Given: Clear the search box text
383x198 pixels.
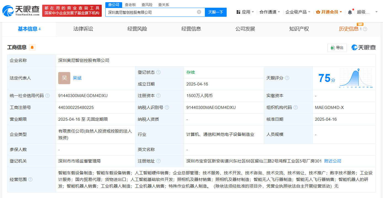Looking at the screenshot, I should pyautogui.click(x=199, y=12).
